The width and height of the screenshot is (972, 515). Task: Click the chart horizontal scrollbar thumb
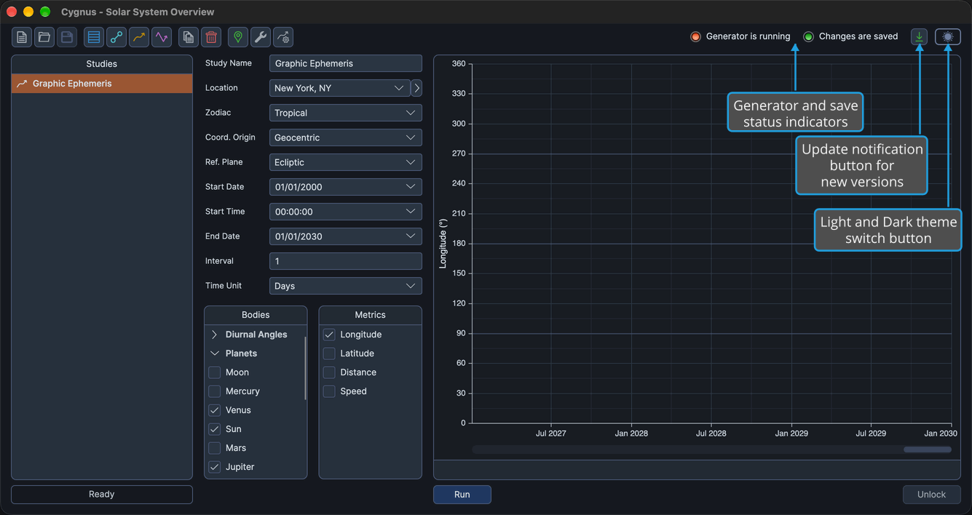click(927, 450)
